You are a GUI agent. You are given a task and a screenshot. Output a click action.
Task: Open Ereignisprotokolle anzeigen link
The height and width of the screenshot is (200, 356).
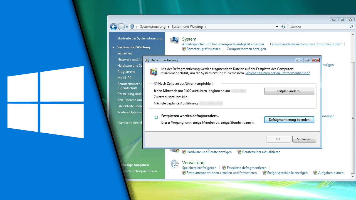[x=287, y=173]
